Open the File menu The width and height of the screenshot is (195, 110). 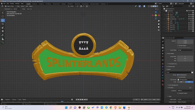click(4, 4)
